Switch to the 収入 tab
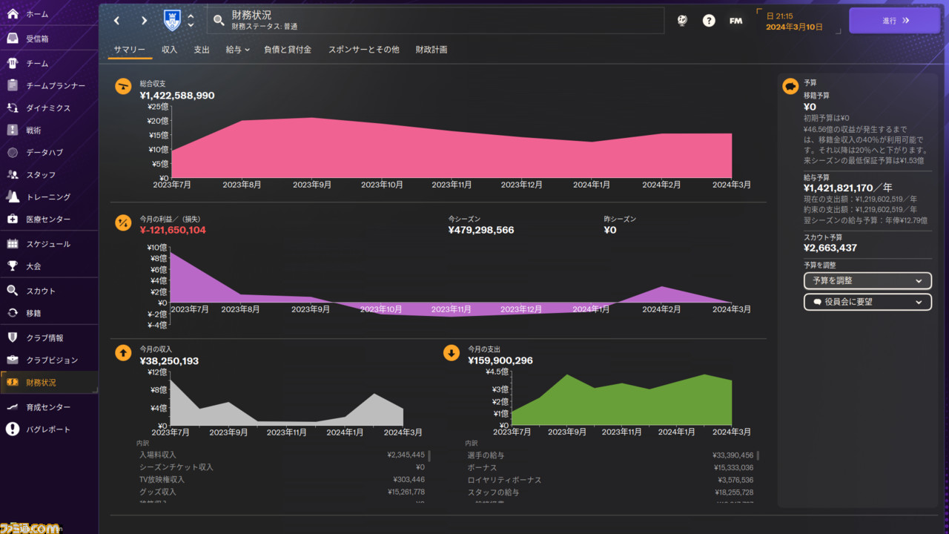Viewport: 949px width, 534px height. (170, 50)
